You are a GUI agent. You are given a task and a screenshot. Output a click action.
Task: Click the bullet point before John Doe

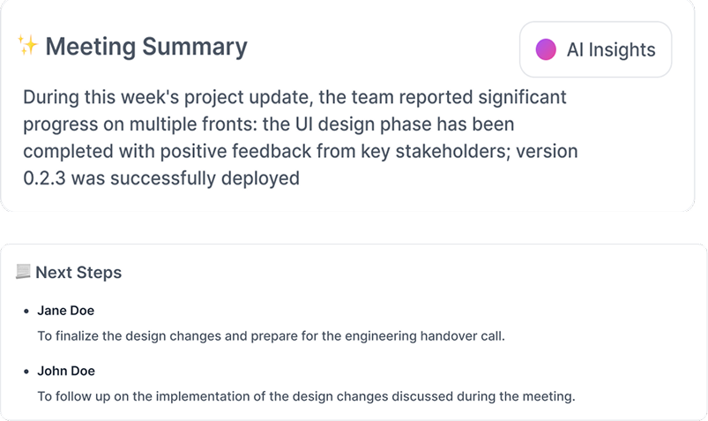(x=26, y=372)
